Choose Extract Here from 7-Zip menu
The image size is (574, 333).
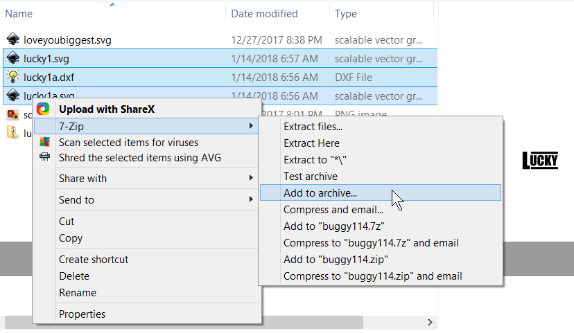point(311,143)
